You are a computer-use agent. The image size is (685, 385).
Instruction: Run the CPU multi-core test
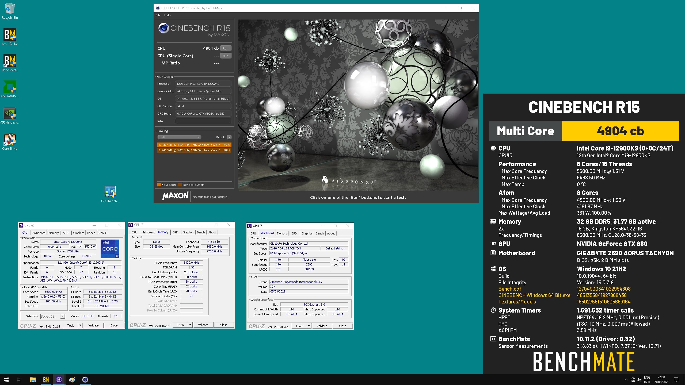(226, 48)
